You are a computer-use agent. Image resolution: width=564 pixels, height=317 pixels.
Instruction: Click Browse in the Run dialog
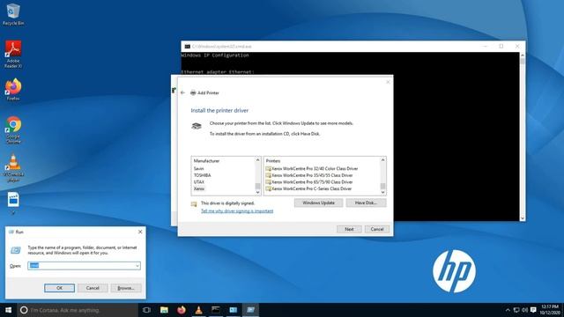[x=126, y=288]
